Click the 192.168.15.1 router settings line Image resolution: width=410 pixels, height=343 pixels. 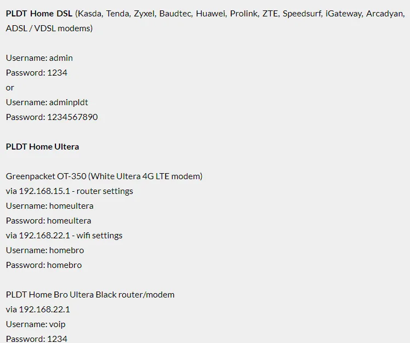[x=69, y=191]
